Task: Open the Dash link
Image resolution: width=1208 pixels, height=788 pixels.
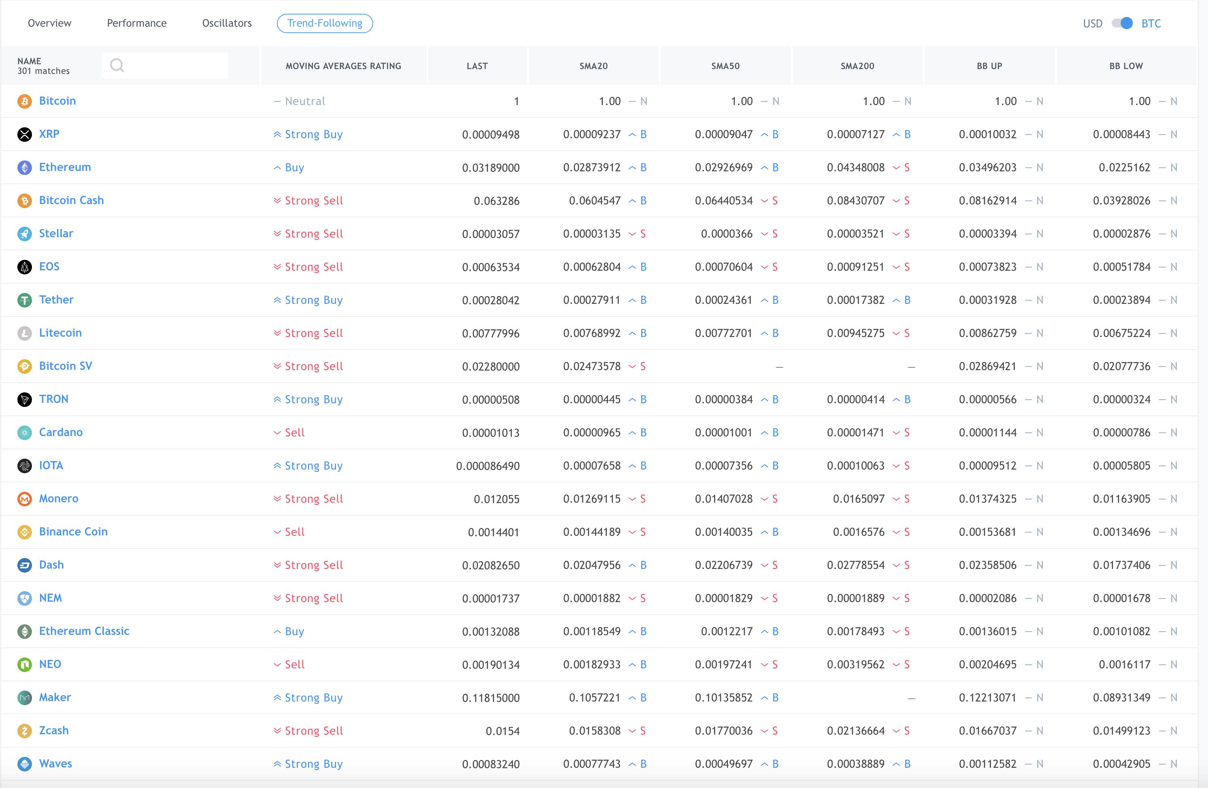Action: pyautogui.click(x=52, y=565)
